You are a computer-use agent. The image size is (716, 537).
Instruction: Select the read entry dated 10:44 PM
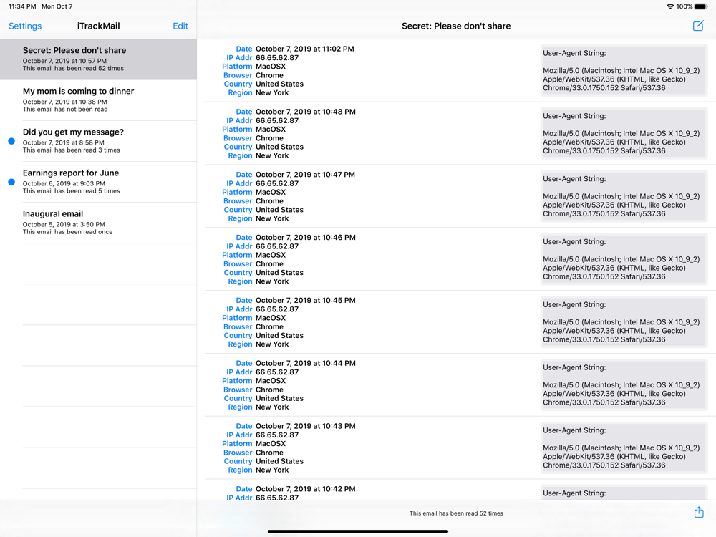pos(456,385)
